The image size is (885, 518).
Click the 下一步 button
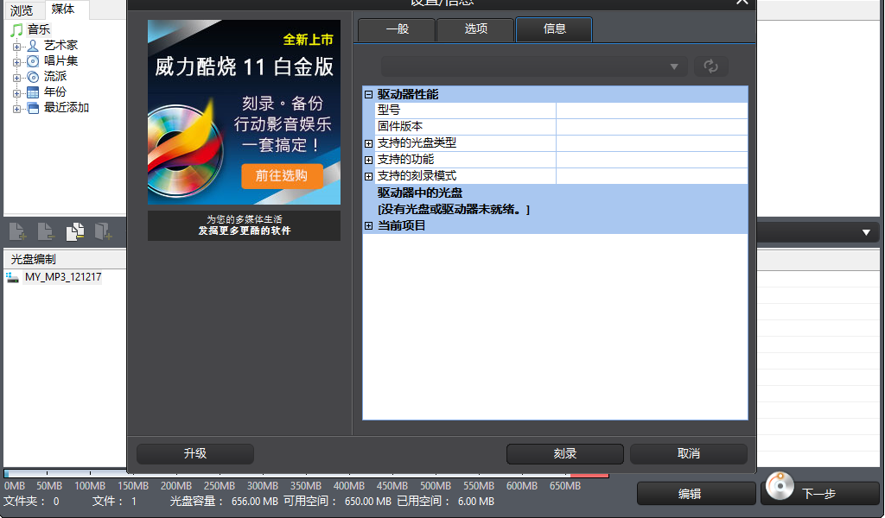point(819,494)
